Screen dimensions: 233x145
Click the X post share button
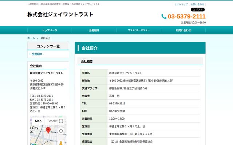point(198,10)
